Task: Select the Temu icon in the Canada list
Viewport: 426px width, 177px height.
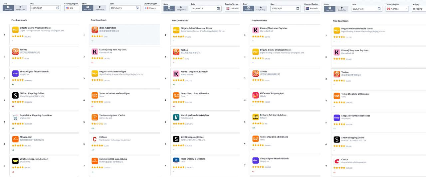Action: tap(337, 96)
